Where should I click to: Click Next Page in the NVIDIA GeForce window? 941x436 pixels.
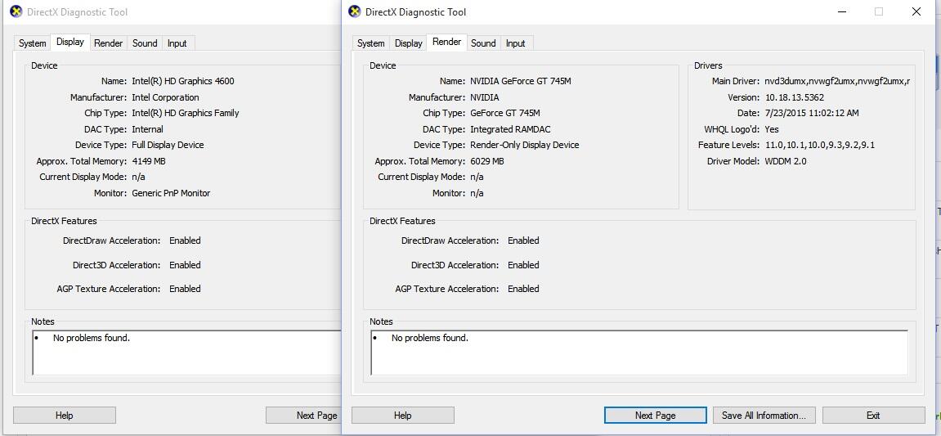click(x=655, y=416)
